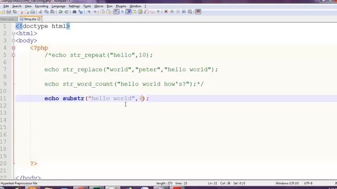Click the closing ?> tag on line 20
337x189 pixels.
(34, 163)
